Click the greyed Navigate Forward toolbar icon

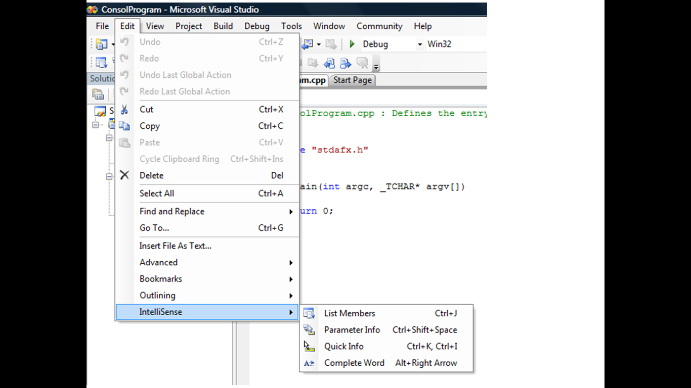[331, 44]
